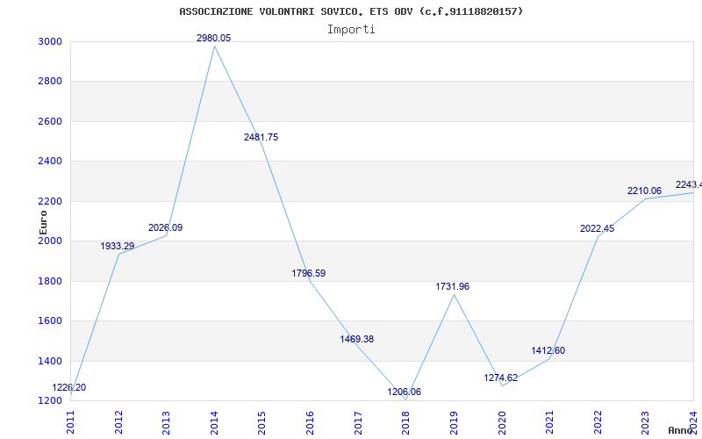The width and height of the screenshot is (702, 439).
Task: Select the 2022 x-axis year tick
Action: (598, 423)
